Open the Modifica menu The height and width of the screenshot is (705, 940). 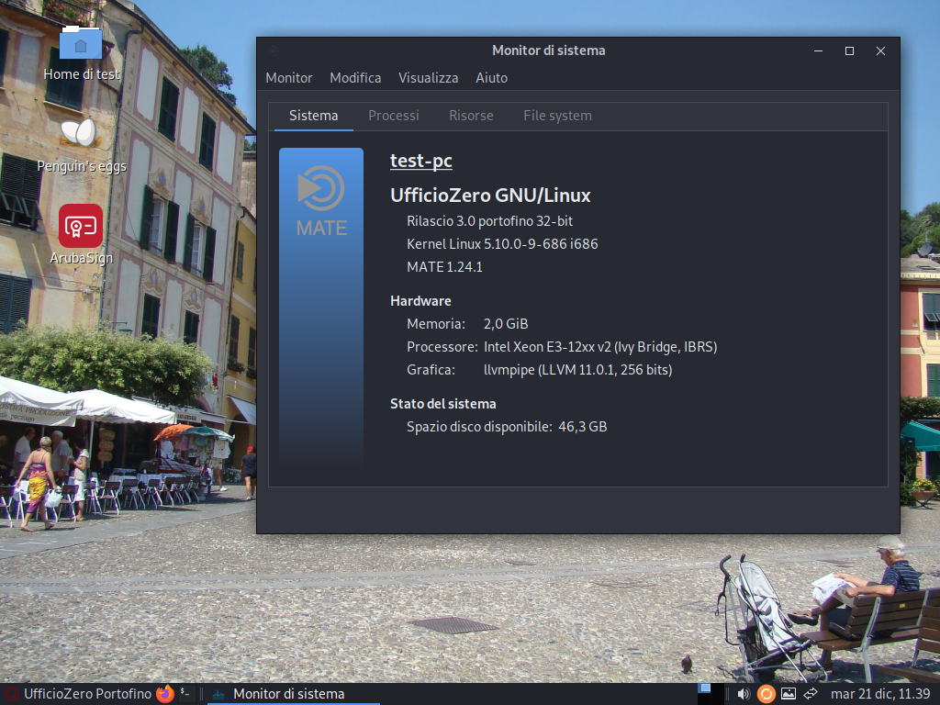pos(355,78)
